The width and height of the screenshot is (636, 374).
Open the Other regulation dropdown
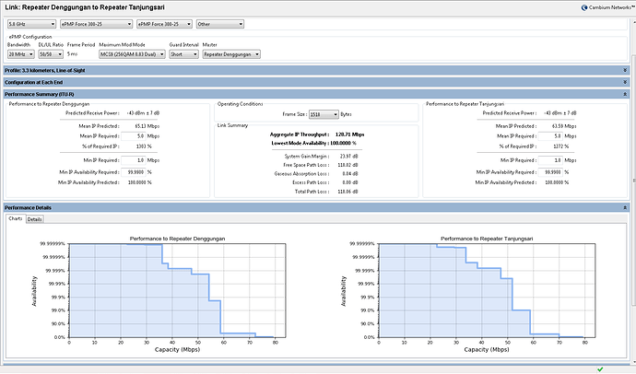[220, 24]
